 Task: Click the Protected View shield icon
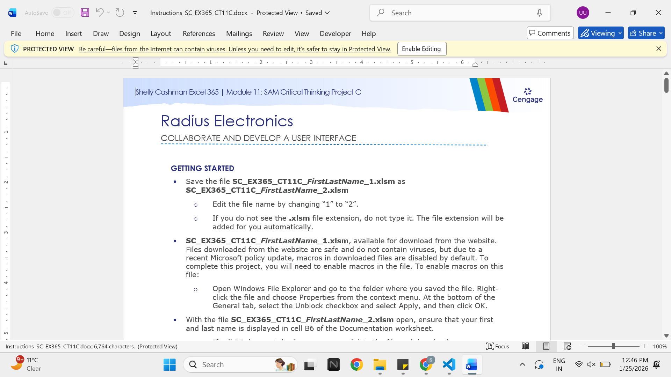(14, 49)
